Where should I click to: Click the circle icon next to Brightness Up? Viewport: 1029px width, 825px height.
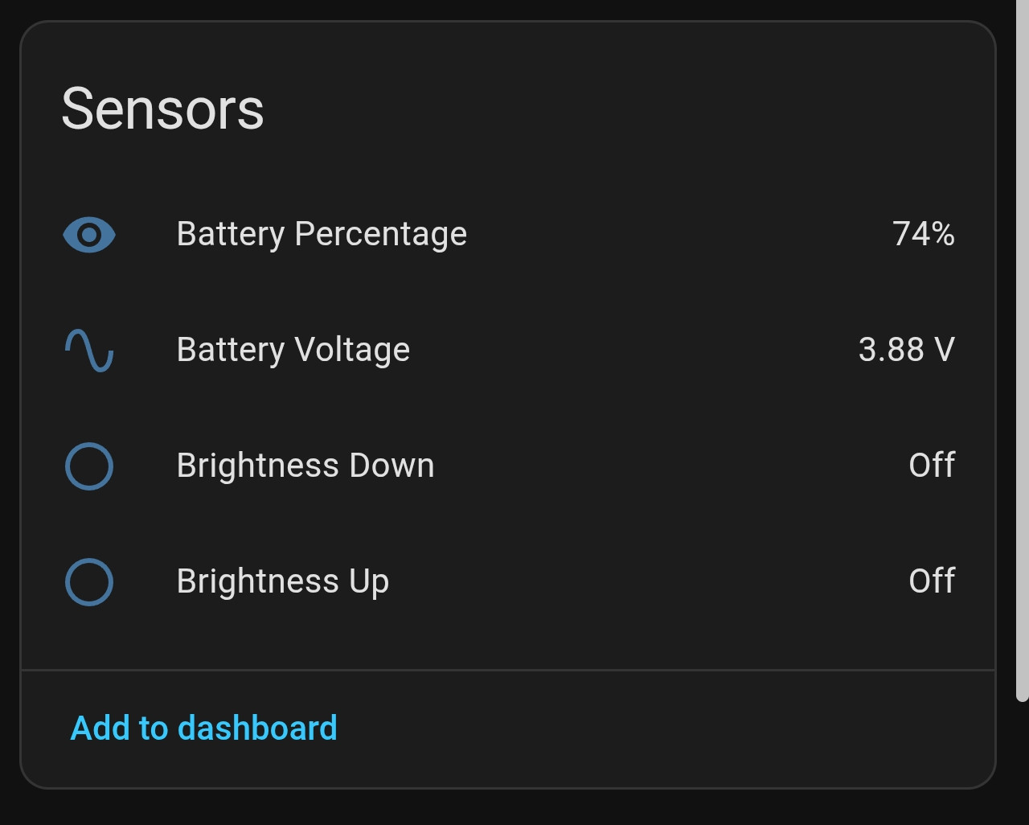[89, 582]
